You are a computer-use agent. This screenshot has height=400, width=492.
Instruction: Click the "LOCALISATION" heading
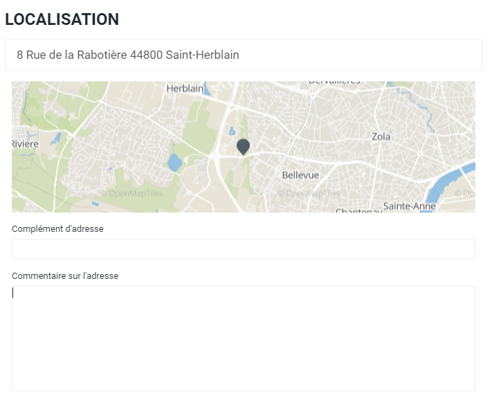point(62,19)
